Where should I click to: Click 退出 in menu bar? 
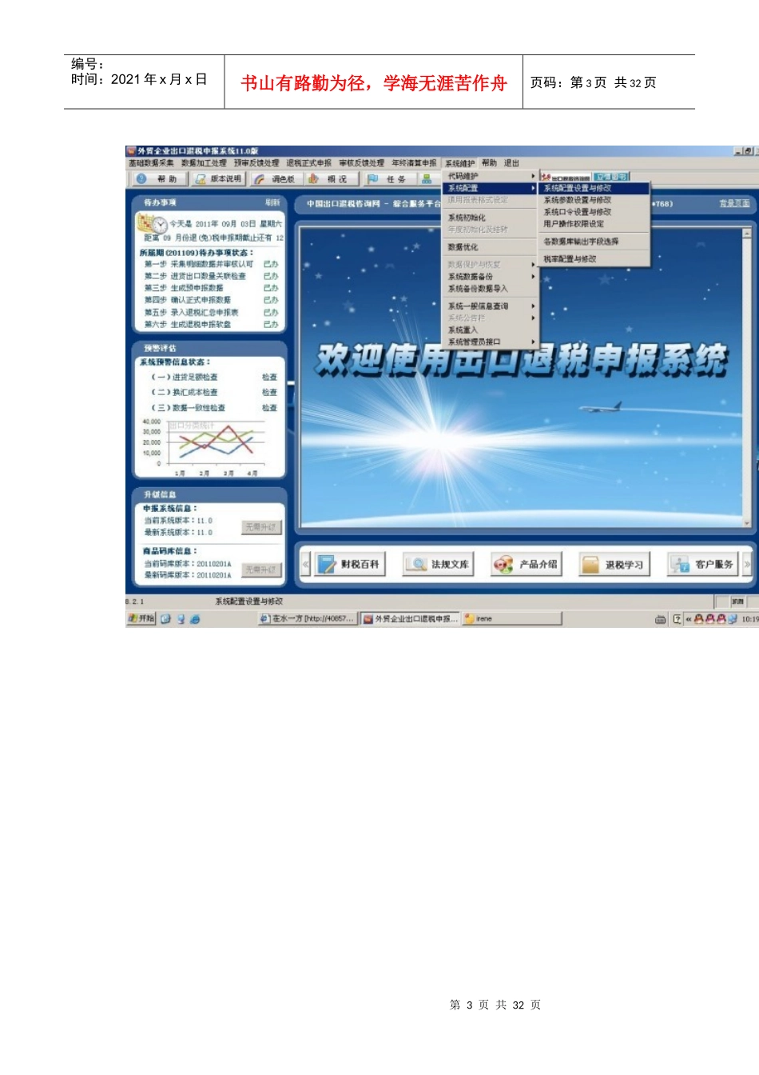click(511, 163)
